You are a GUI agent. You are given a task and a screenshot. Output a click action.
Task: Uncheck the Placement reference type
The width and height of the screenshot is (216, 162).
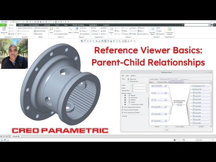(129, 98)
